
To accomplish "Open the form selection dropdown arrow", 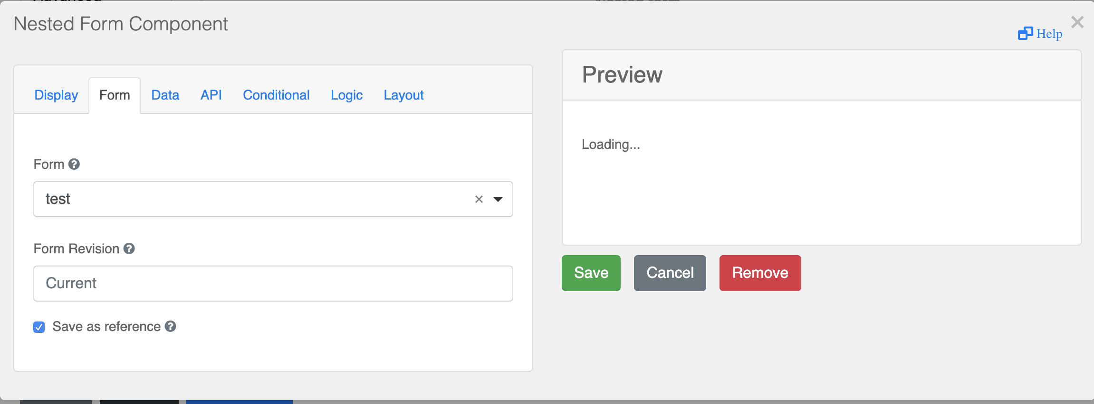I will 497,200.
